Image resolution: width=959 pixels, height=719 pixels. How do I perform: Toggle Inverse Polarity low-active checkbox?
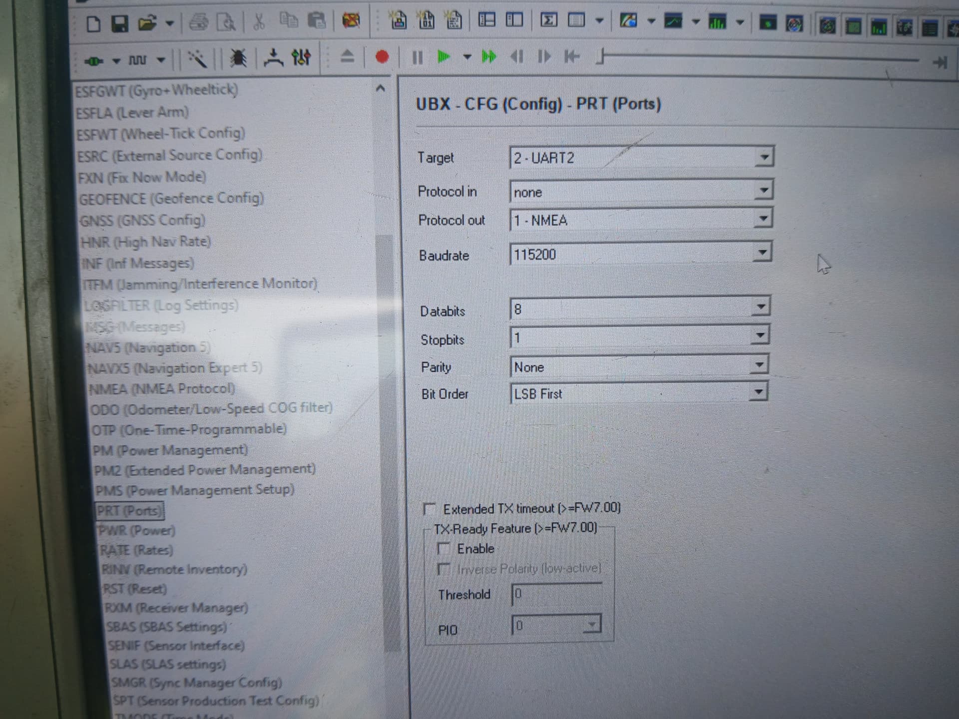pos(443,569)
